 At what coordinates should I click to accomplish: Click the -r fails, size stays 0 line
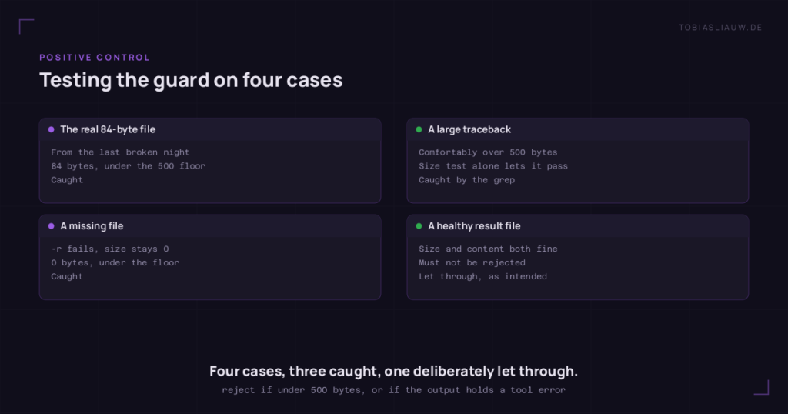point(110,249)
